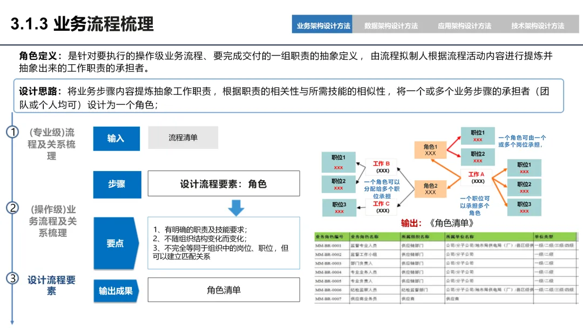This screenshot has width=583, height=328.
Task: Click the 一个角色可由一个或多个岗位承担 note
Action: tap(522, 141)
